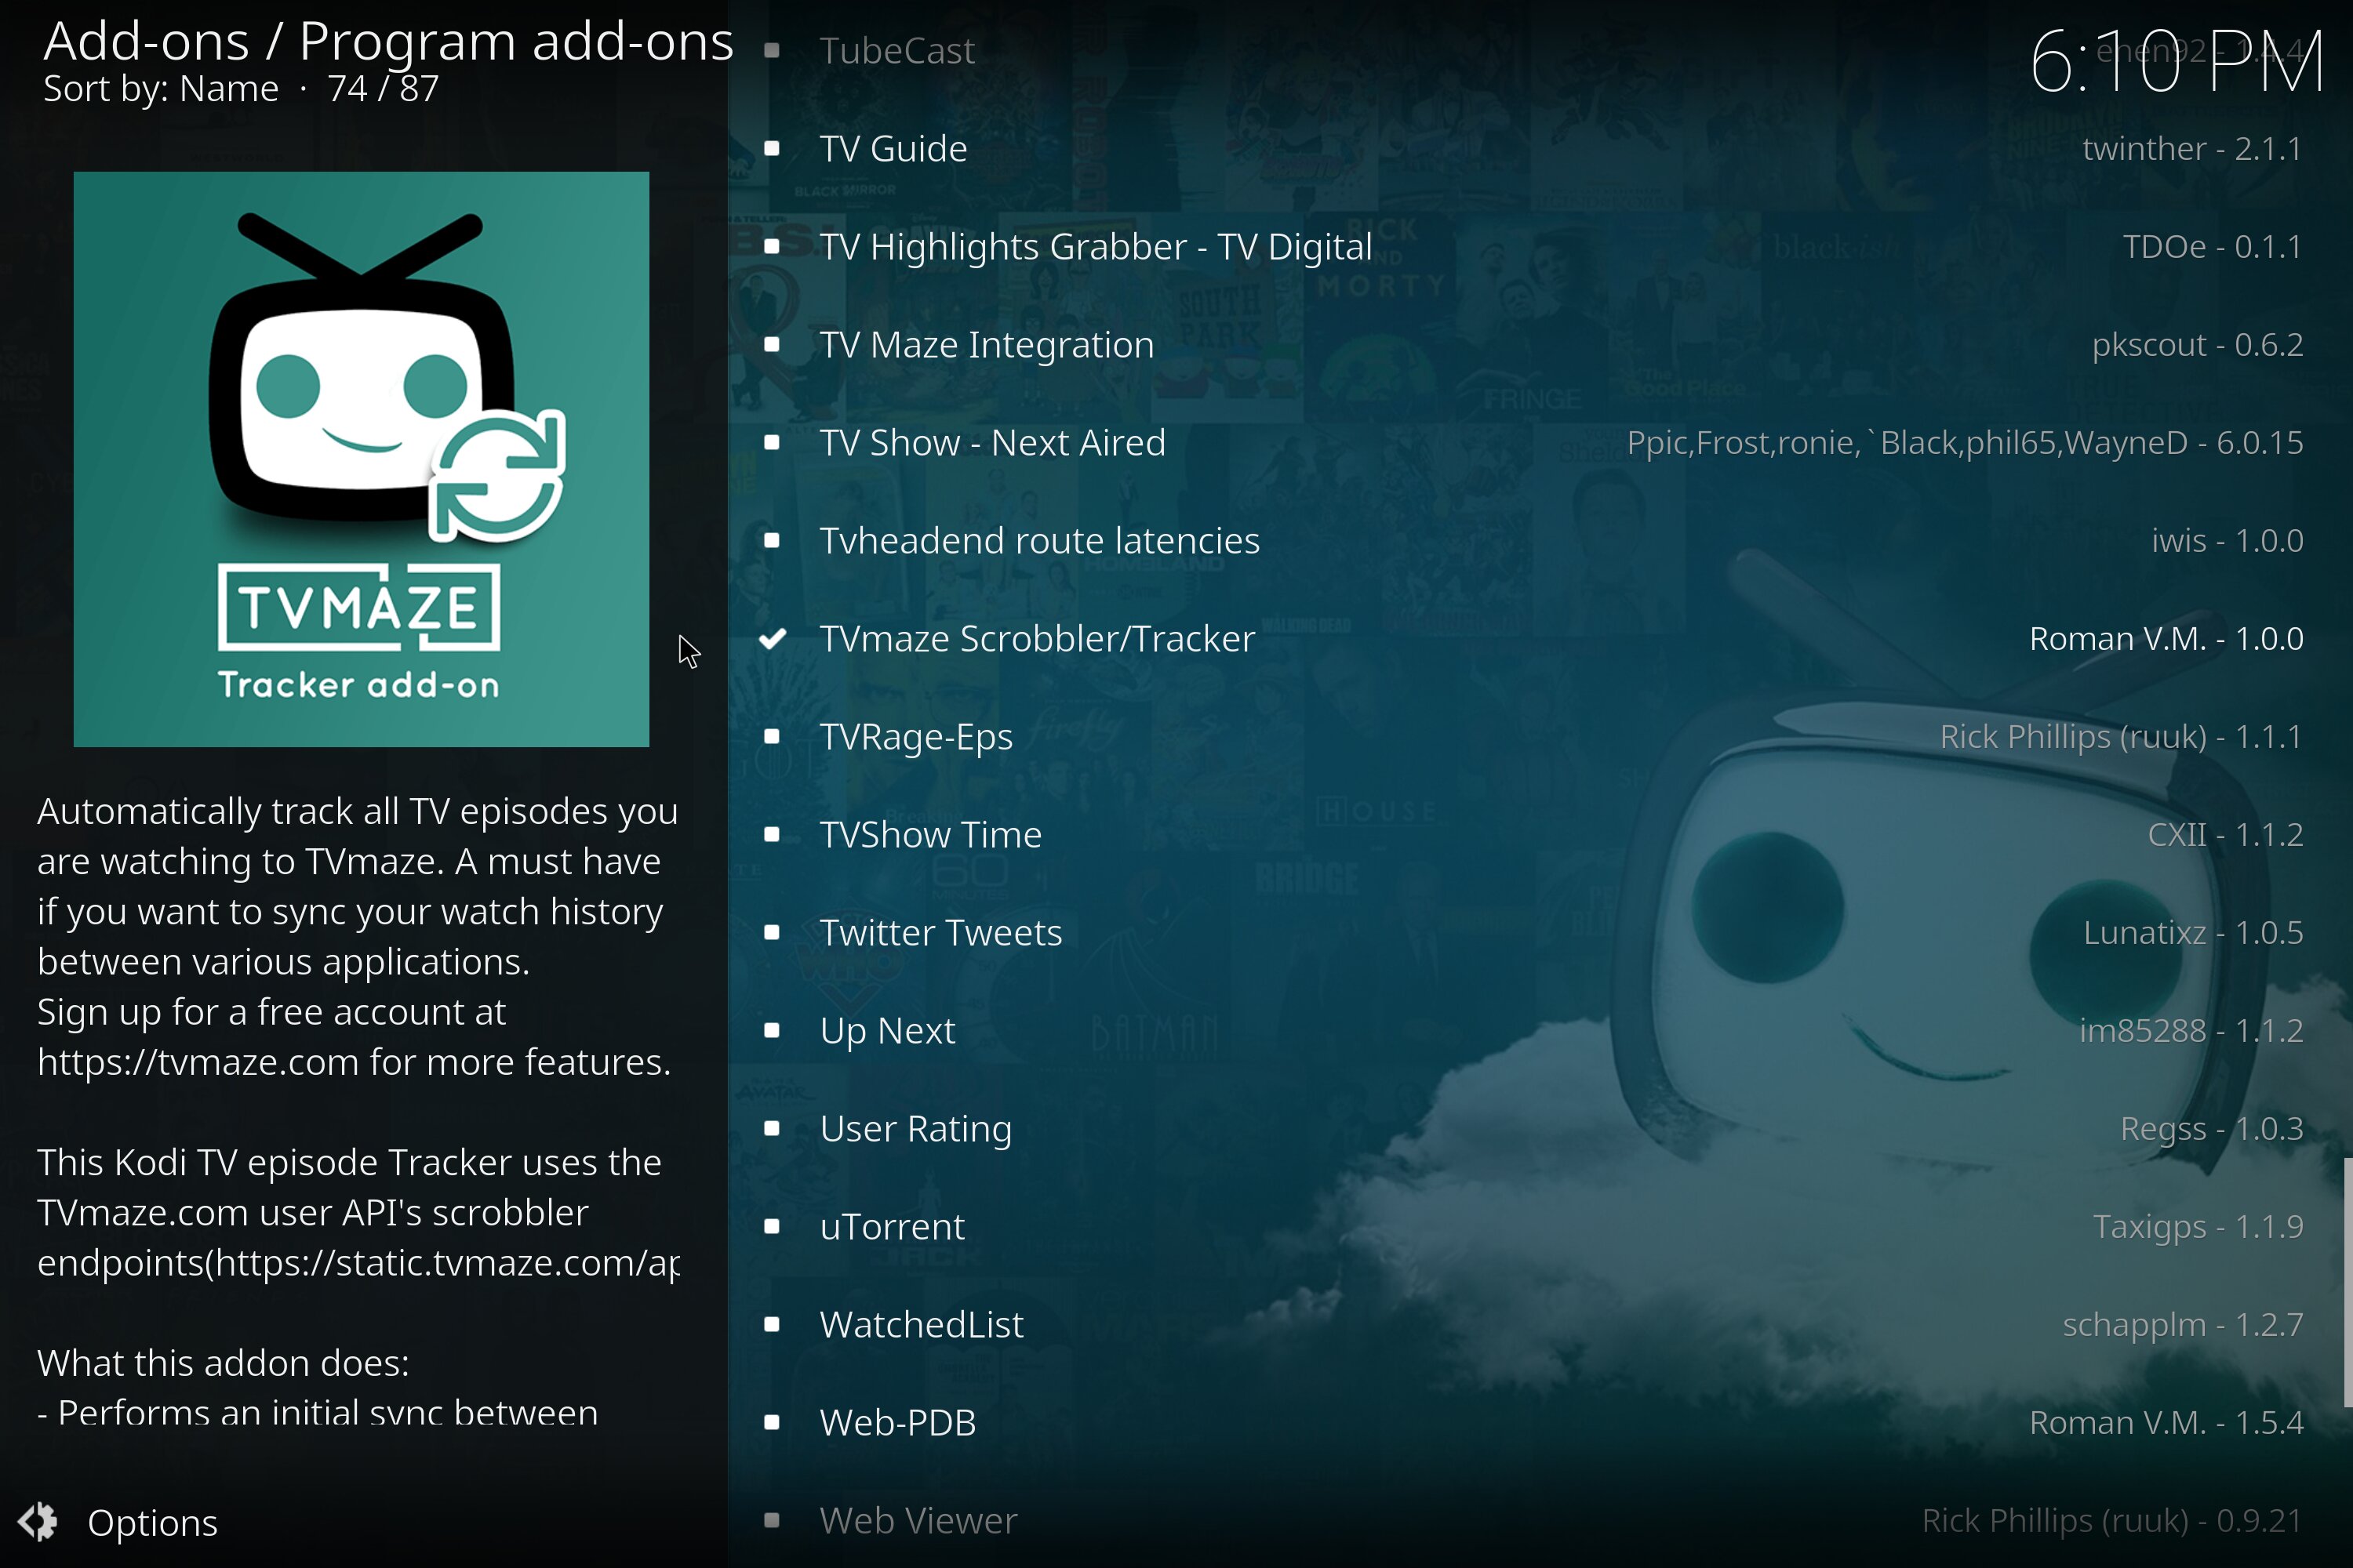Click author text 'TDOe - 0.1.1'
Screen dimensions: 2353x1568
[2213, 246]
